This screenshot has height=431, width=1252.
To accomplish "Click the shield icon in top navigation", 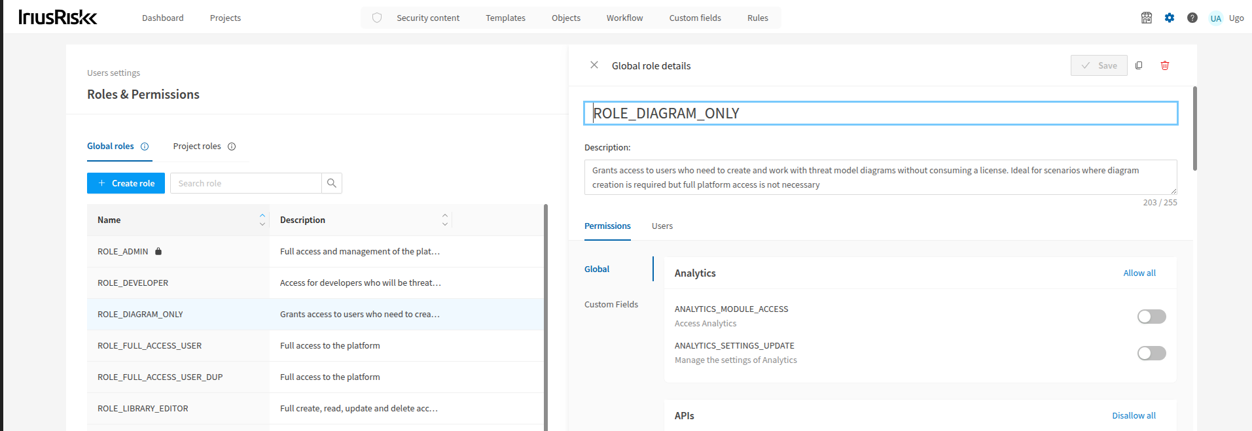I will point(377,18).
